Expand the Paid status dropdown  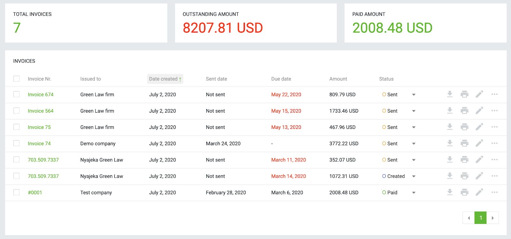[414, 193]
